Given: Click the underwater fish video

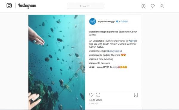Looking at the screenshot, I should 57,62.
